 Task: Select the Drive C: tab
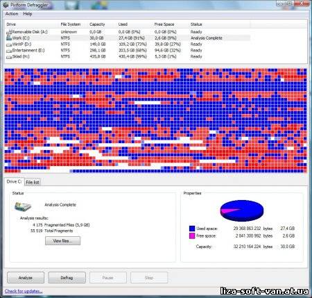point(14,181)
